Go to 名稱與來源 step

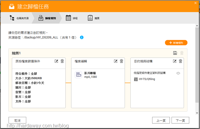[x=19, y=18]
